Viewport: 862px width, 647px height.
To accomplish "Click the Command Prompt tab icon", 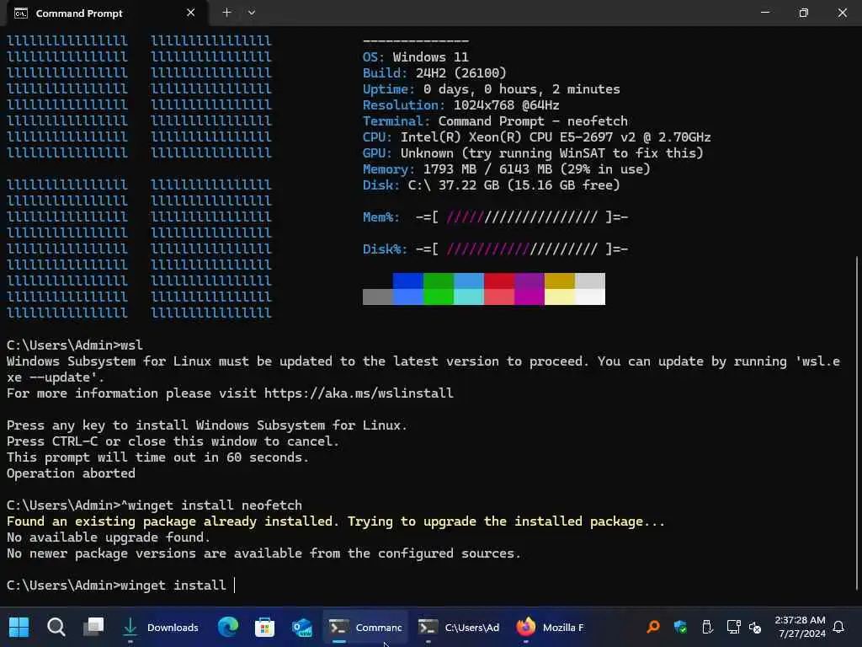I will point(21,13).
